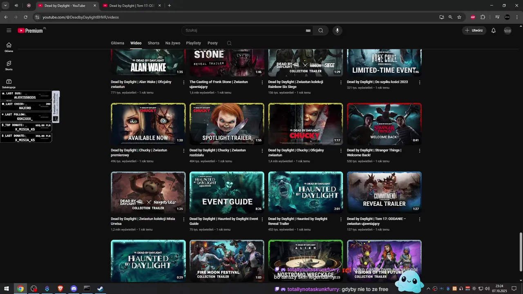
Task: Open Steam from taskbar
Action: point(100,289)
